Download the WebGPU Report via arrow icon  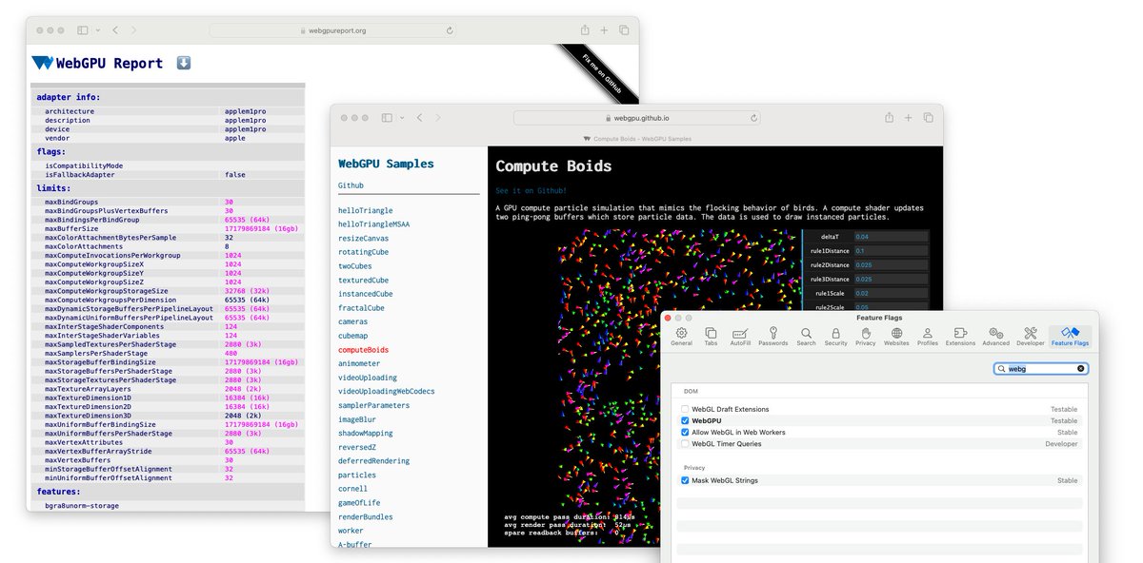click(x=184, y=63)
